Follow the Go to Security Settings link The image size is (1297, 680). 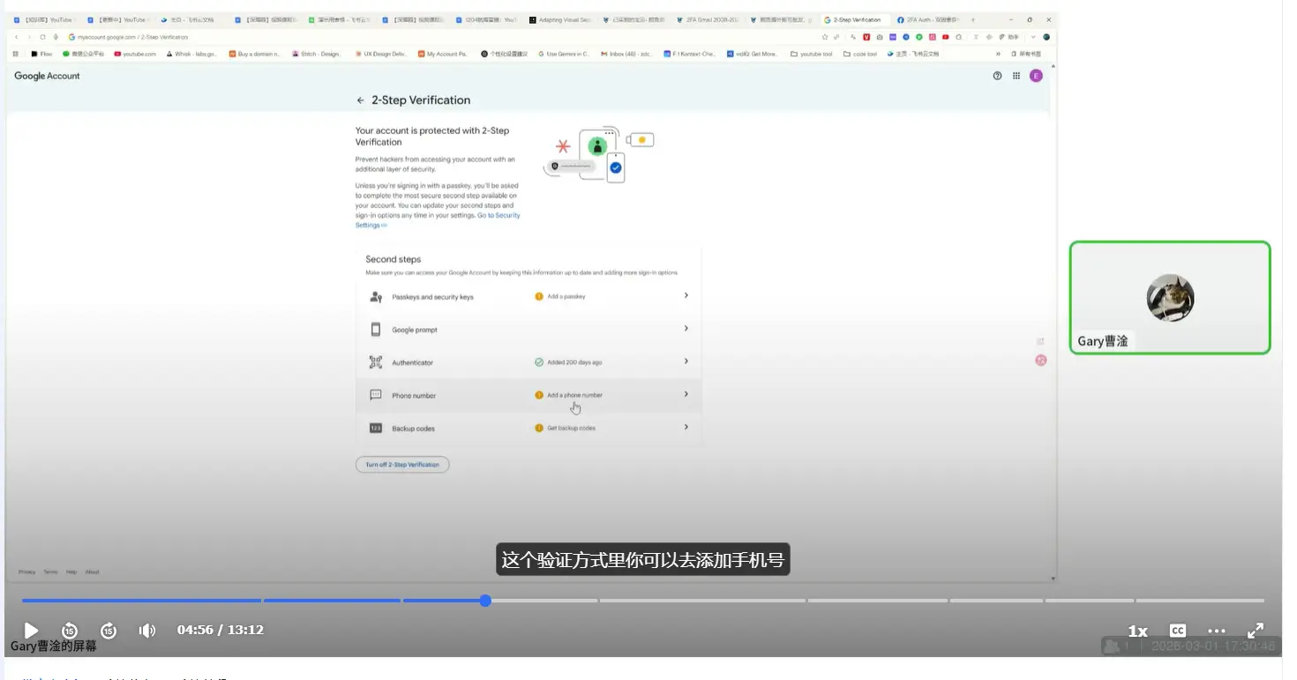point(438,220)
